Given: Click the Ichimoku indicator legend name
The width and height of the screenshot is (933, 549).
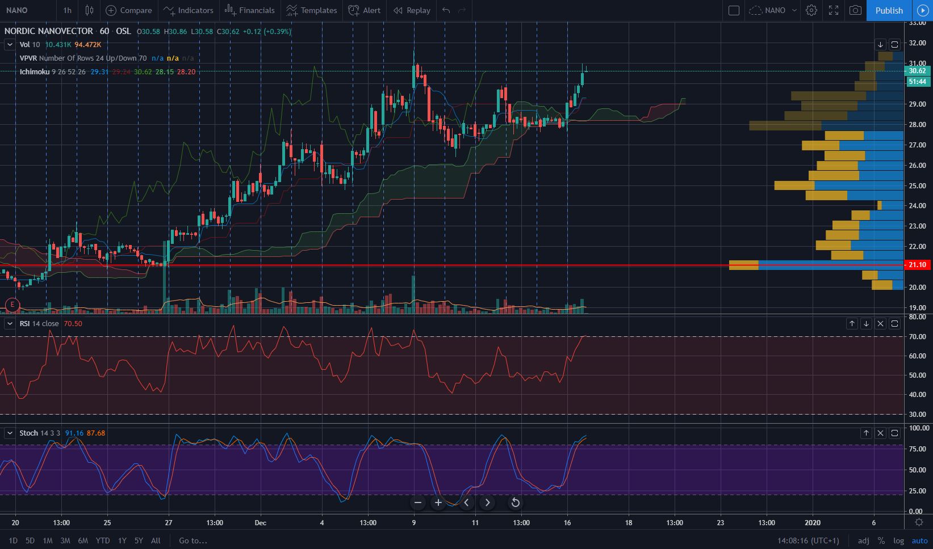Looking at the screenshot, I should tap(35, 71).
